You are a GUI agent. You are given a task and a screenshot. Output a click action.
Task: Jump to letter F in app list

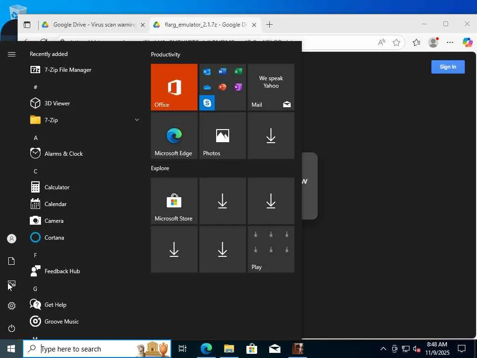tap(35, 255)
